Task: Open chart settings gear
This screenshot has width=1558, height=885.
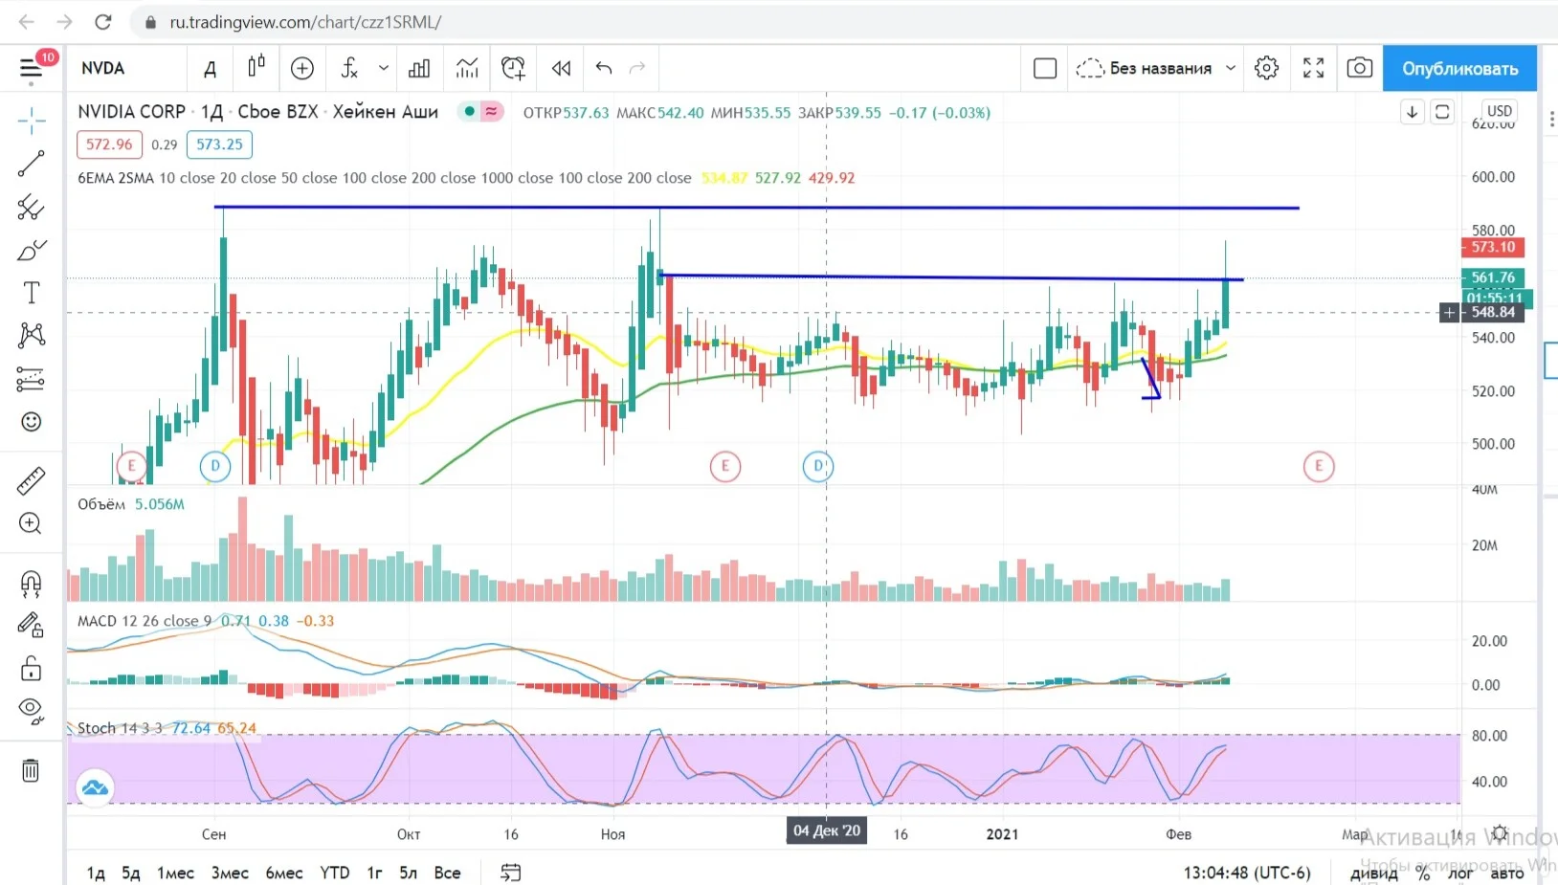Action: point(1267,68)
